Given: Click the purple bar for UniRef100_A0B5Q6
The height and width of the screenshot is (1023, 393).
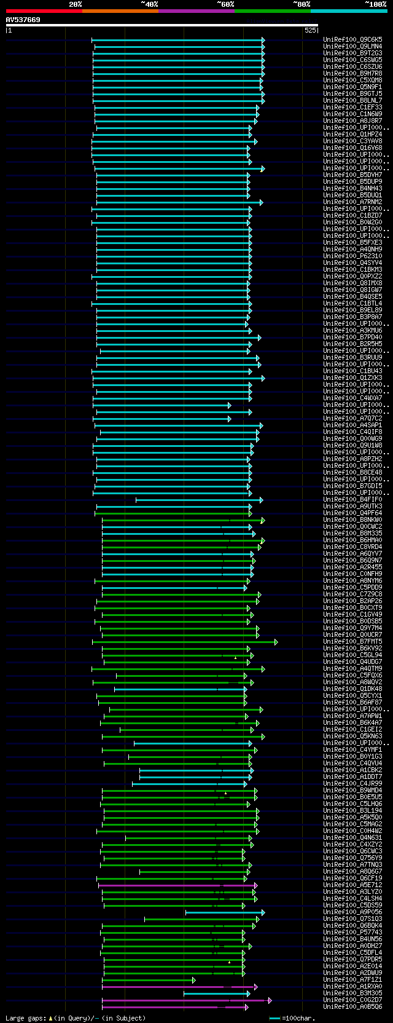Looking at the screenshot, I should [x=175, y=1007].
